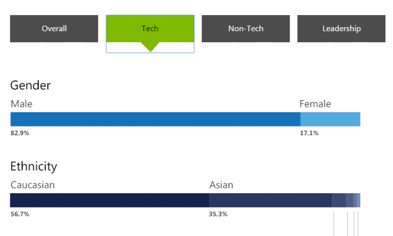Click the lightest last ethnicity bar segment

click(359, 200)
